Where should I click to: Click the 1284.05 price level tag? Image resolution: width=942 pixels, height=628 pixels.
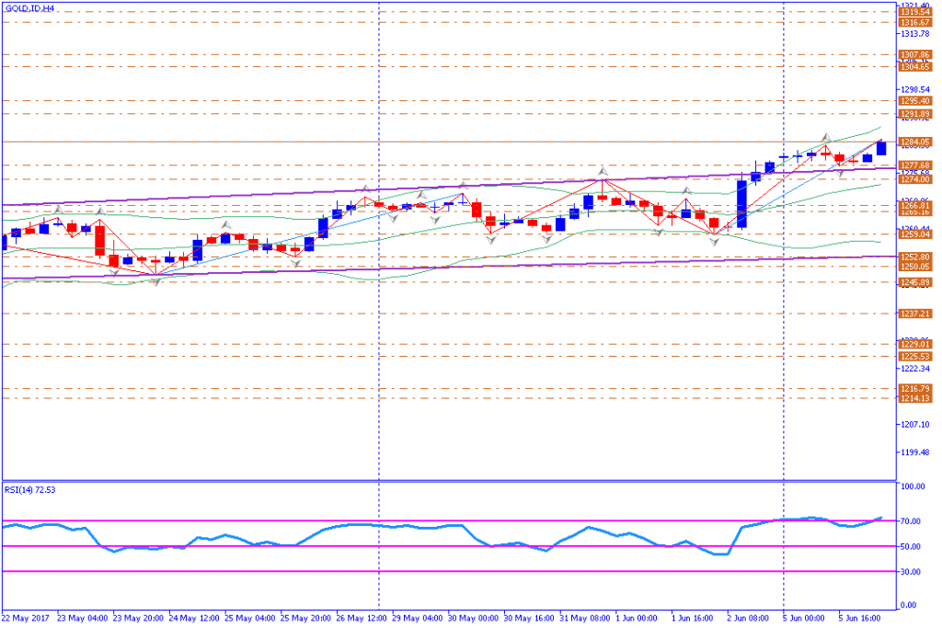[916, 142]
